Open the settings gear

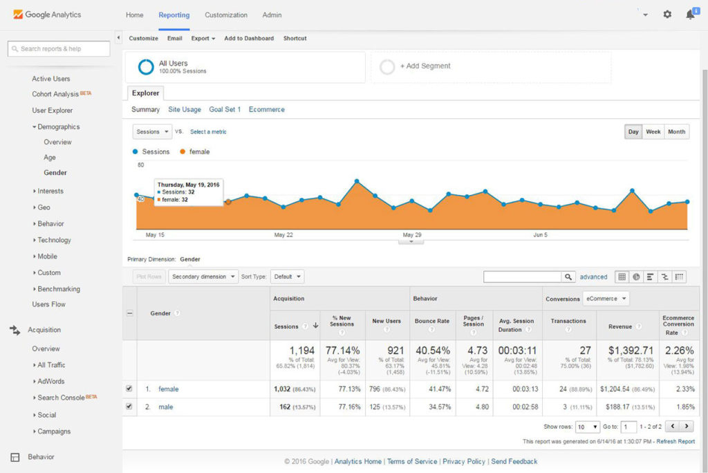click(666, 14)
